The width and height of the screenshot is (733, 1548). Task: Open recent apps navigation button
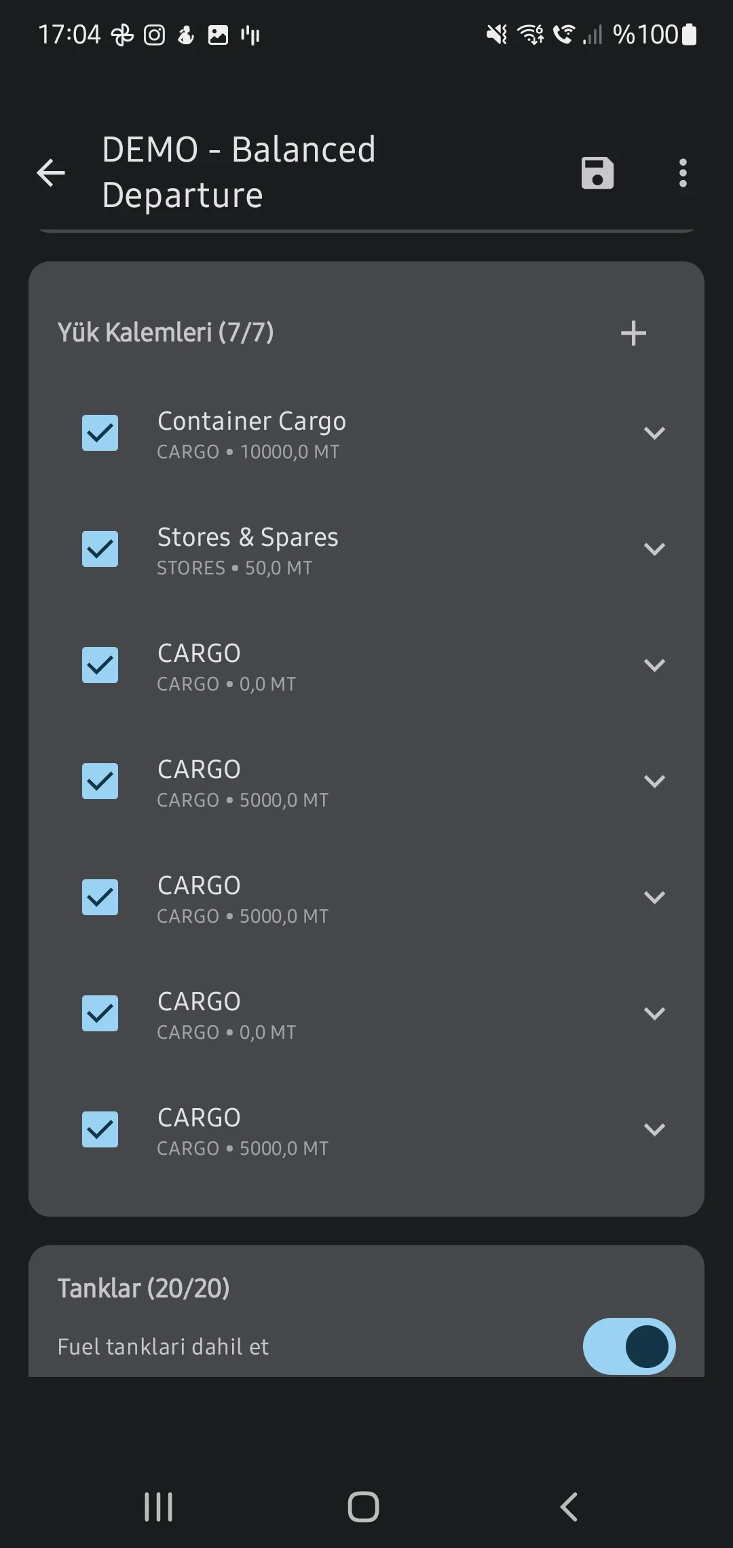click(x=158, y=1507)
